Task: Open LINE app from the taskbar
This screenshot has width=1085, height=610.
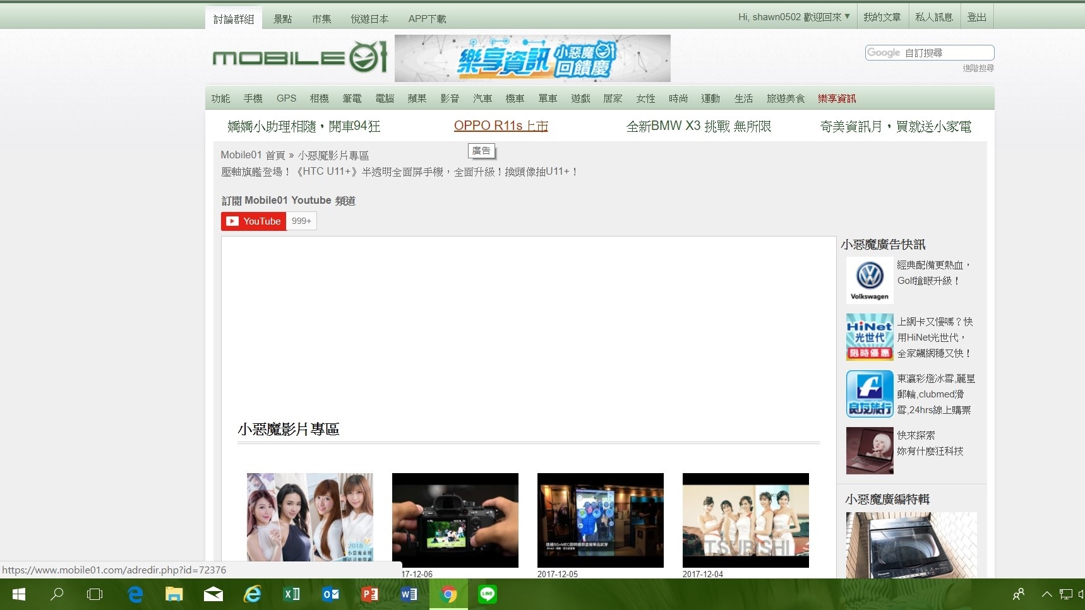Action: click(488, 594)
